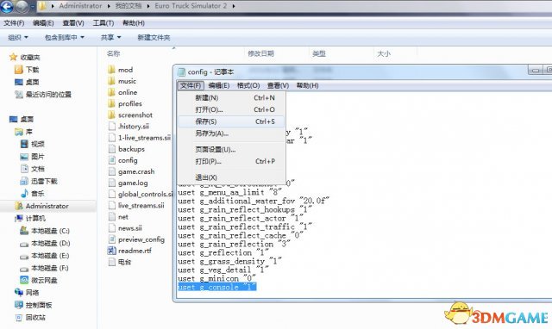552x329 pixels.
Task: Select Administrator in navigation tree
Action: point(47,206)
